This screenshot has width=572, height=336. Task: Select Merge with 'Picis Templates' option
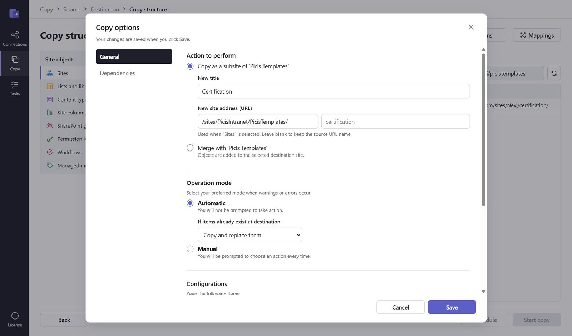coord(190,148)
